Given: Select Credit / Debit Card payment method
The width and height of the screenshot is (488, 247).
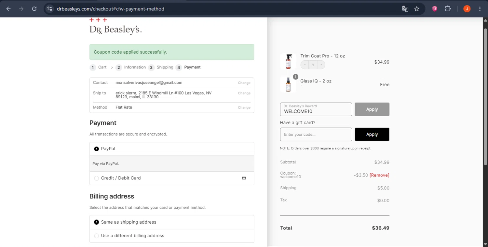Looking at the screenshot, I should coord(96,178).
